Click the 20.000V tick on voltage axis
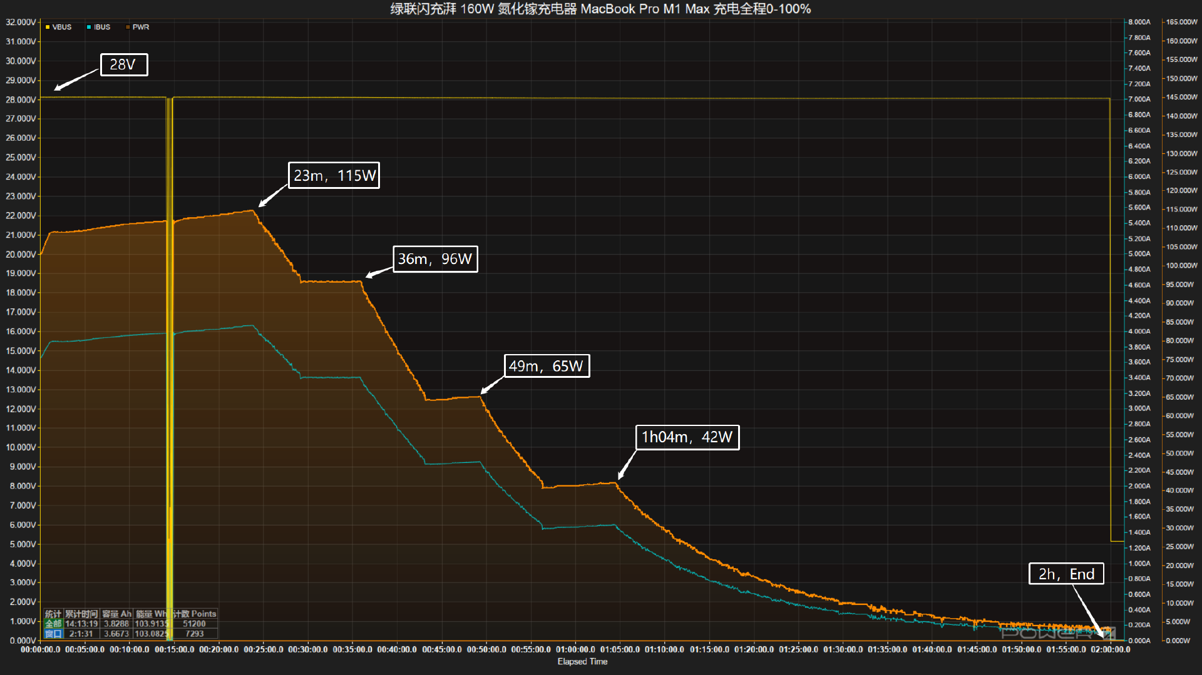This screenshot has height=675, width=1202. click(21, 254)
